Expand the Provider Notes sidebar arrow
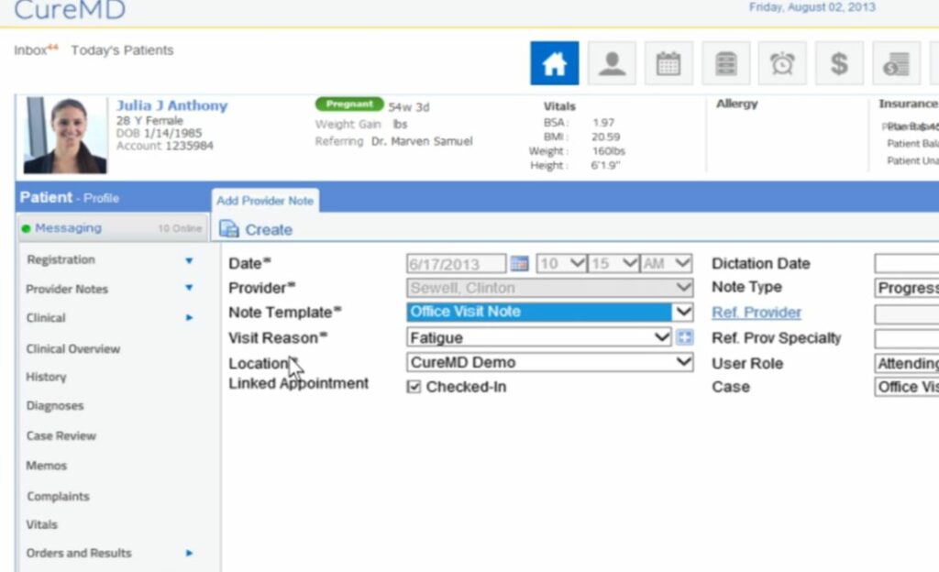The height and width of the screenshot is (572, 939). point(189,288)
